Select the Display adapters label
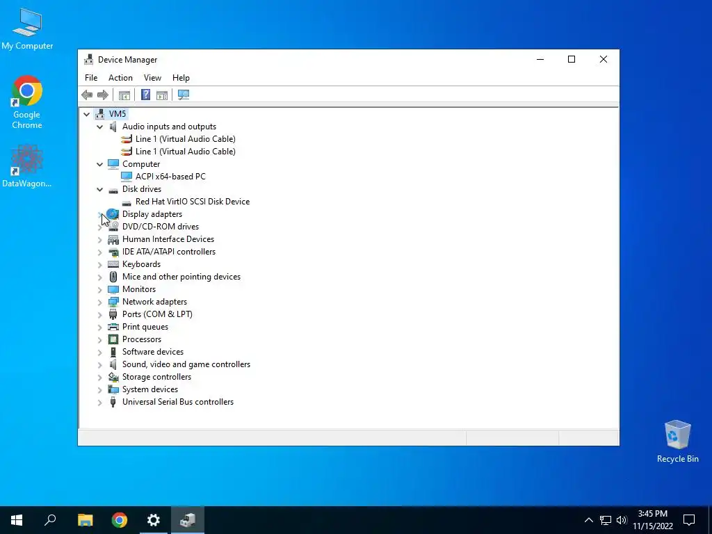712x534 pixels. tap(152, 214)
